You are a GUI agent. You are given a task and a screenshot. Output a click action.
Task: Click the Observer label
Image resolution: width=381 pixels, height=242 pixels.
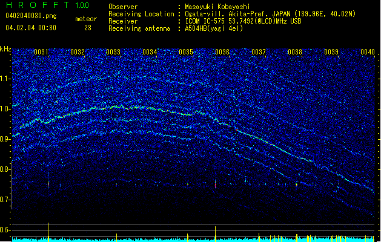(x=123, y=7)
